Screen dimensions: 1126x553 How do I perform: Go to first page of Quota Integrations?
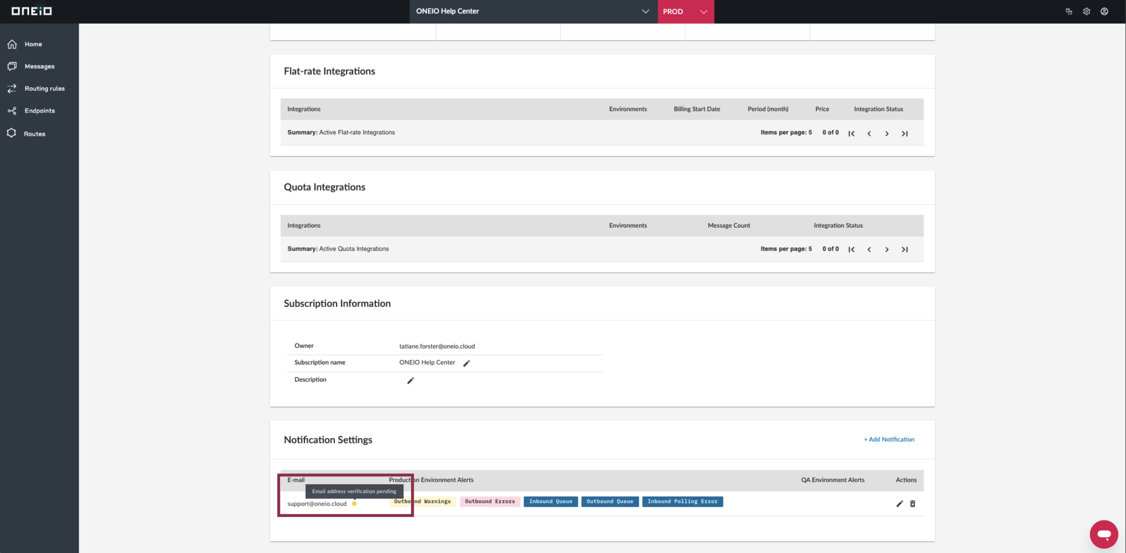pyautogui.click(x=851, y=249)
